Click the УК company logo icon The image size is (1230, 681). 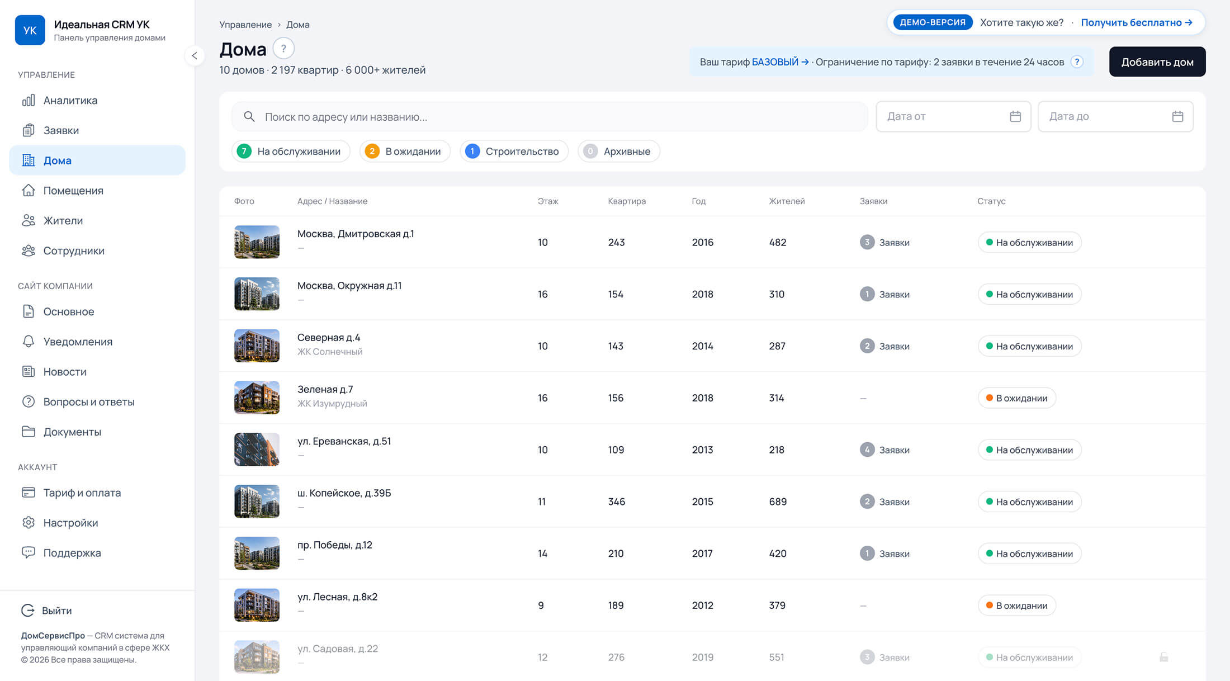coord(30,30)
